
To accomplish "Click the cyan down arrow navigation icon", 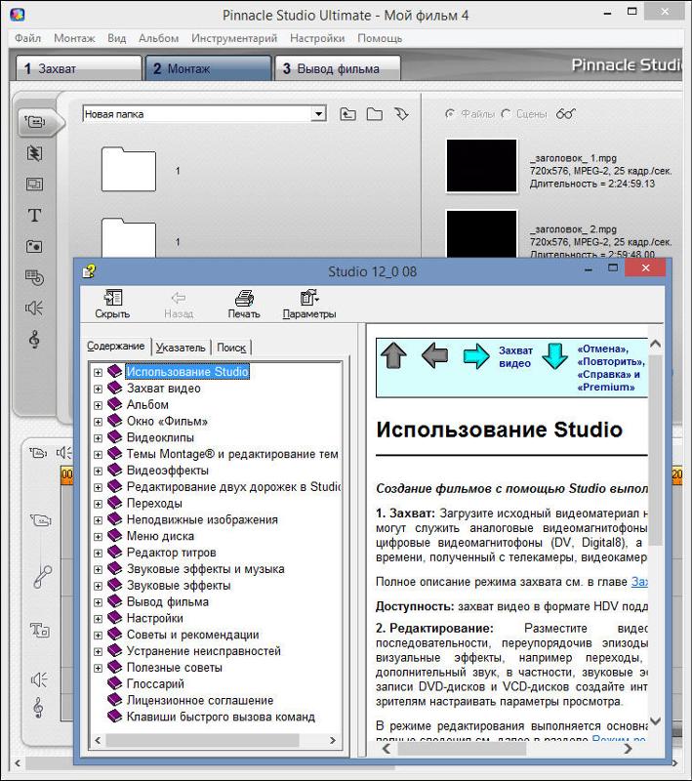I will (554, 356).
